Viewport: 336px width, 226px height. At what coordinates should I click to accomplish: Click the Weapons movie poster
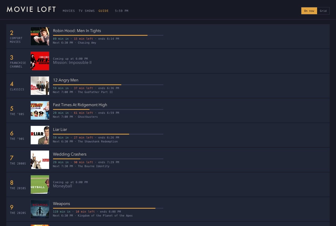40,209
